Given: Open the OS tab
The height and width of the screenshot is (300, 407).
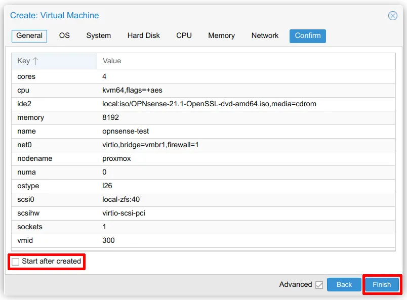Looking at the screenshot, I should pos(64,36).
